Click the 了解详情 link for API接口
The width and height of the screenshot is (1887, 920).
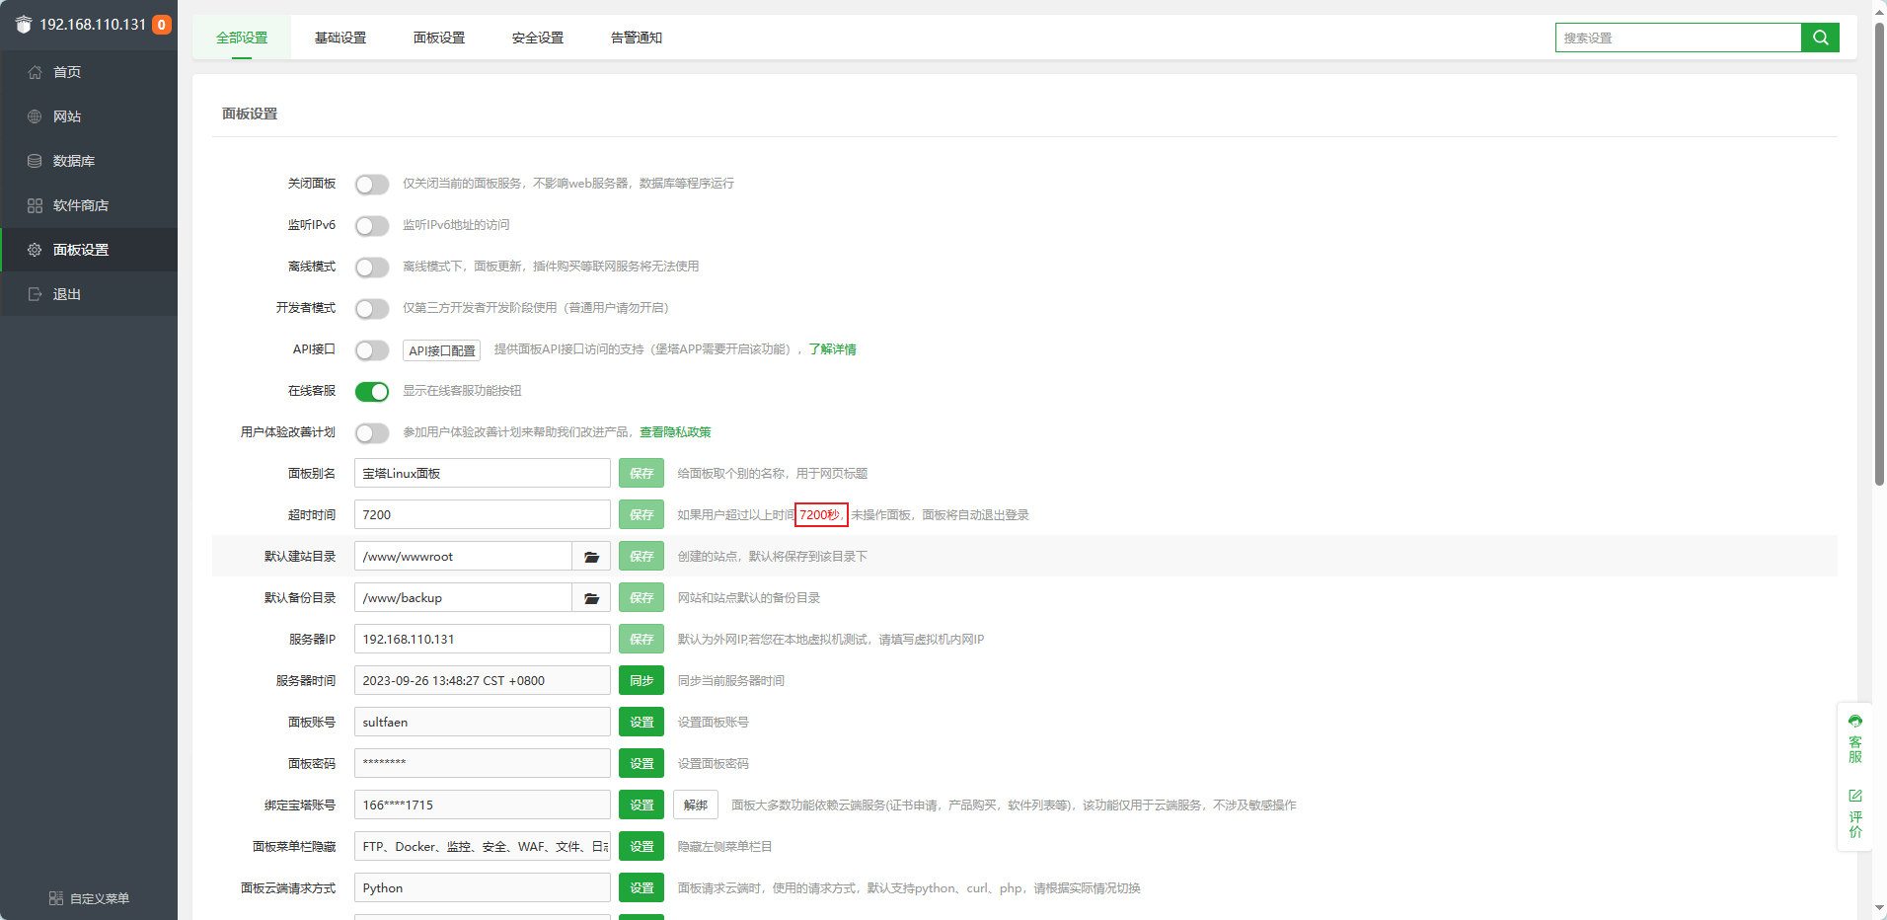pyautogui.click(x=832, y=349)
